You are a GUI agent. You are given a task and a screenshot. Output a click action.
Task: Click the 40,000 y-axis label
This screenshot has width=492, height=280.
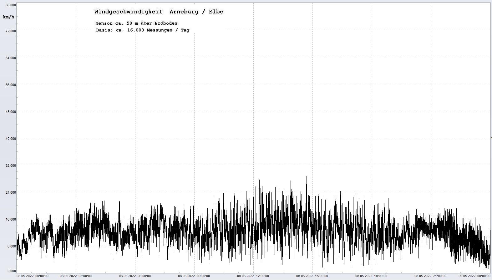(x=11, y=139)
